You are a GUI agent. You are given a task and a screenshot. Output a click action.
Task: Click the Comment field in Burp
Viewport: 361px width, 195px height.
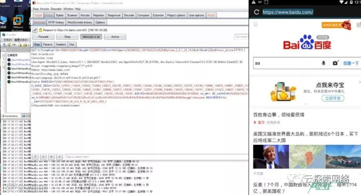[x=241, y=37]
